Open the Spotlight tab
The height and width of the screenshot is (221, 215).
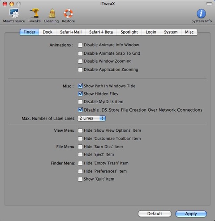[x=129, y=32]
